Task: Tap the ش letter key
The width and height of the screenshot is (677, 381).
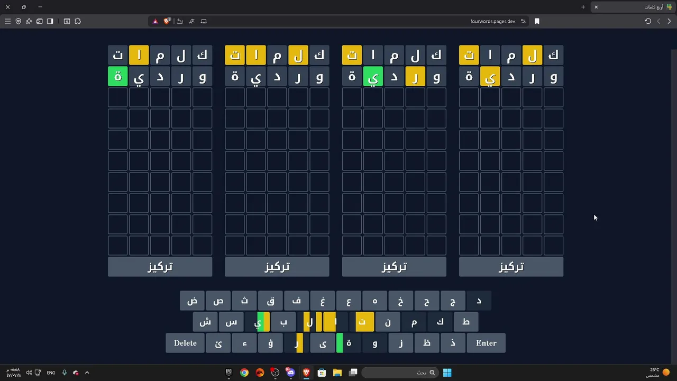Action: click(x=205, y=322)
